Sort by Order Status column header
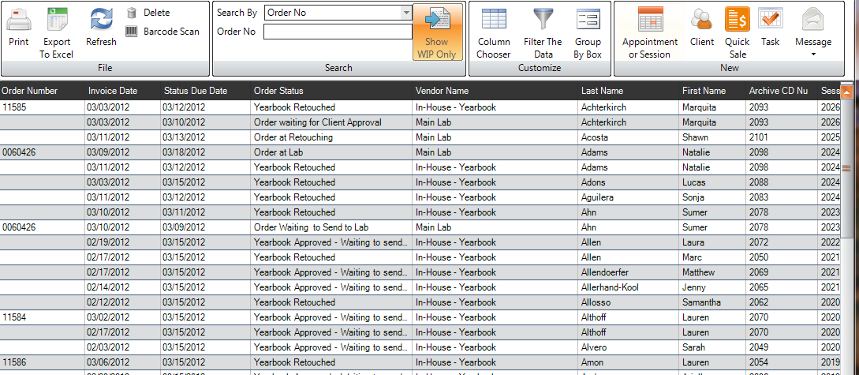 [x=278, y=91]
